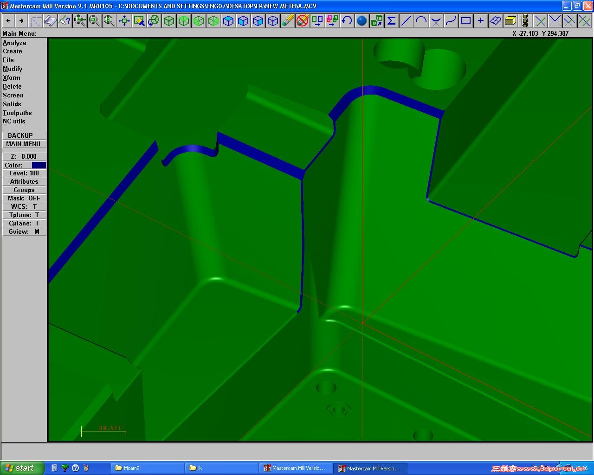Select the Point plus-sign tool
This screenshot has width=594, height=475.
[481, 20]
